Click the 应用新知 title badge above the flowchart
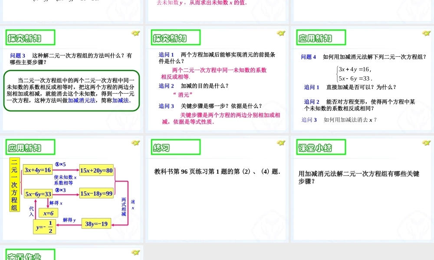The image size is (434, 260). pyautogui.click(x=30, y=147)
